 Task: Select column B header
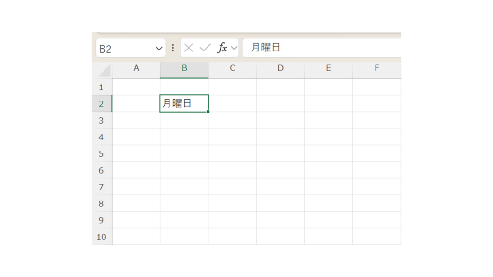point(184,69)
